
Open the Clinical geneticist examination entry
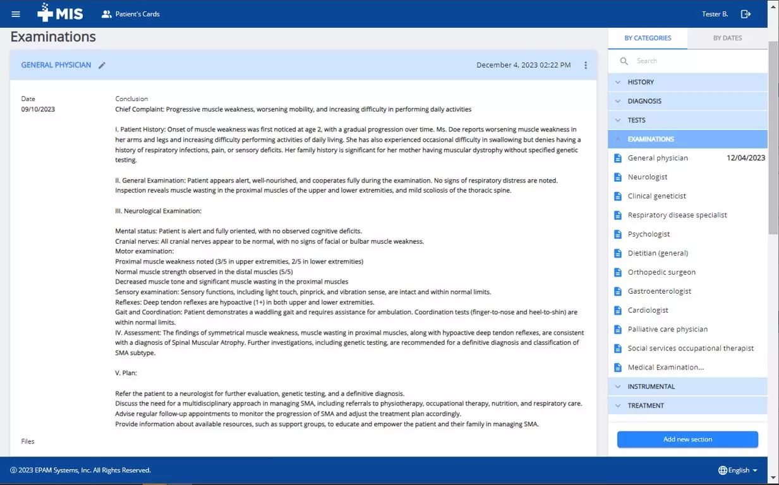coord(657,196)
